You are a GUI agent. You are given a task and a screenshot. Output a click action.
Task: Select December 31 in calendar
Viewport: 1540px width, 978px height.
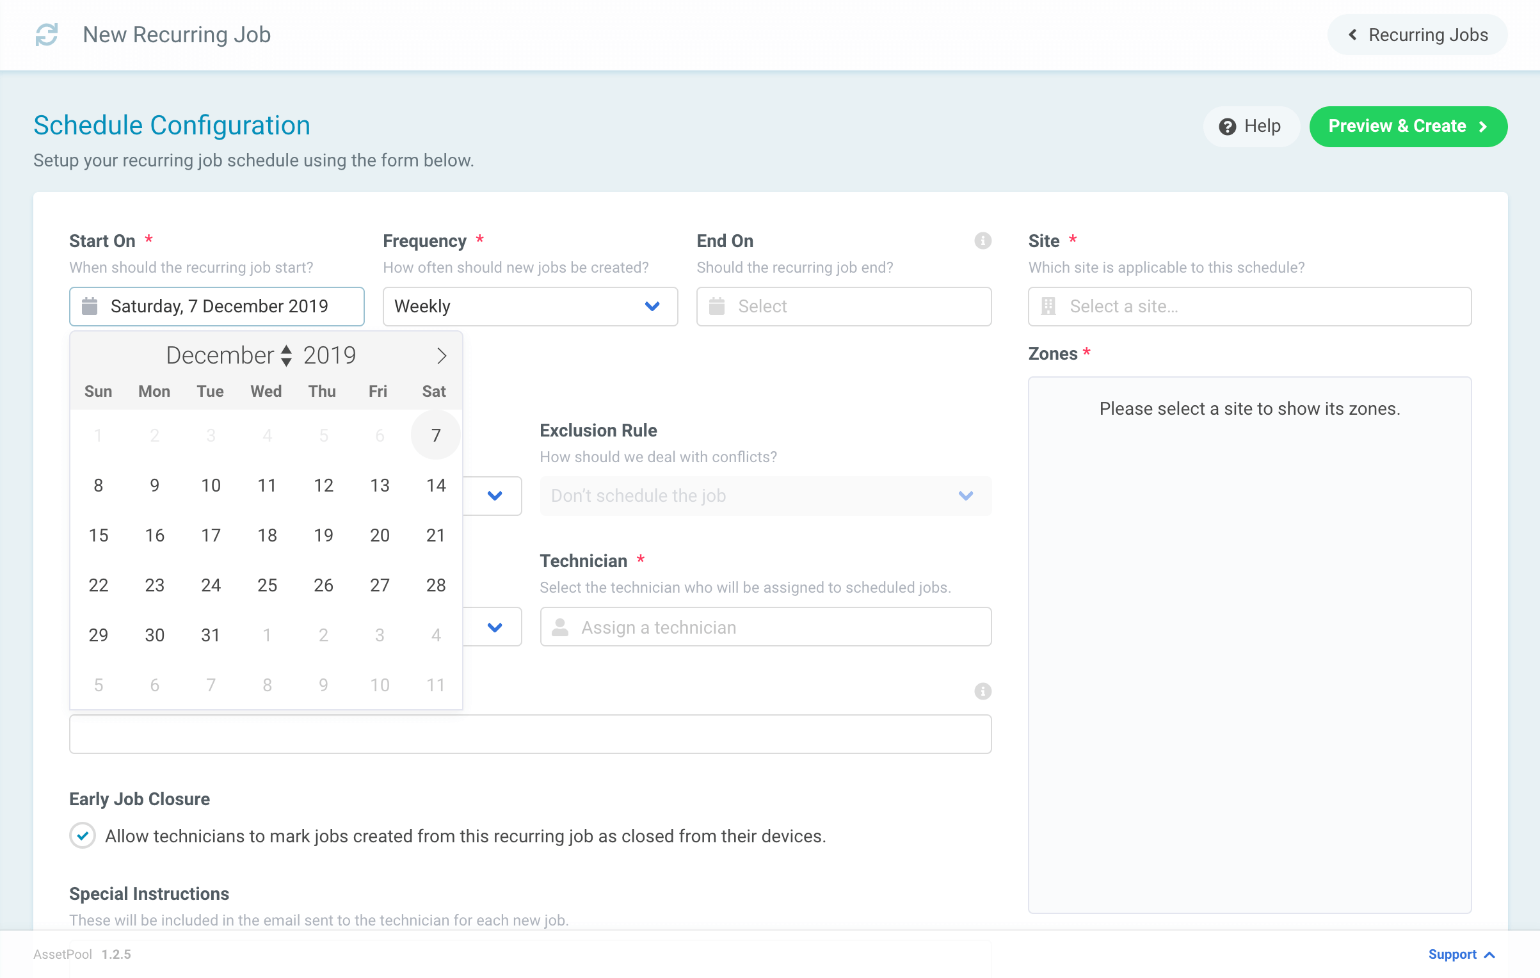[211, 635]
